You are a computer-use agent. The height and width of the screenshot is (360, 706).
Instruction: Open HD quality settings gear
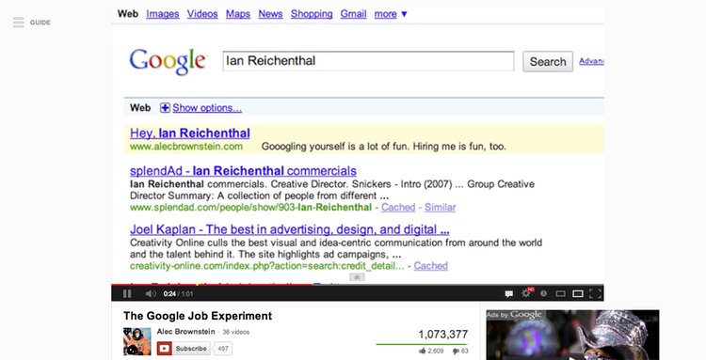pos(526,293)
